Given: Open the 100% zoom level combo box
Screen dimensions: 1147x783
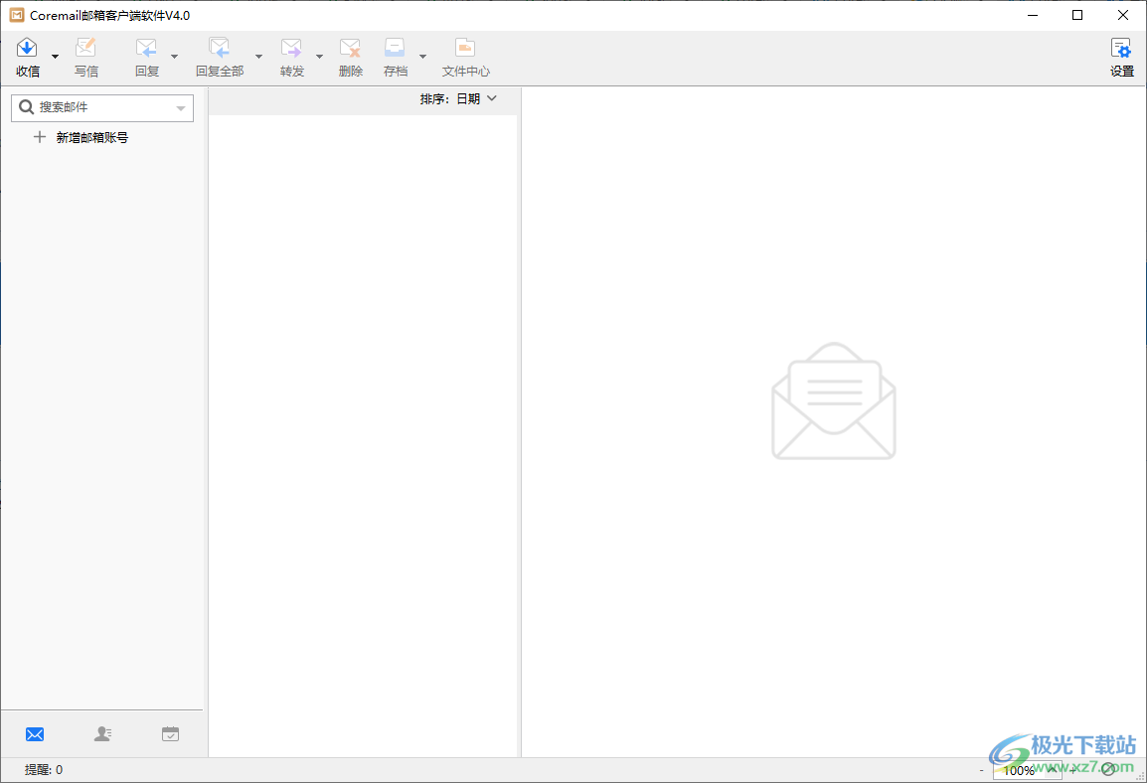Looking at the screenshot, I should point(1027,770).
